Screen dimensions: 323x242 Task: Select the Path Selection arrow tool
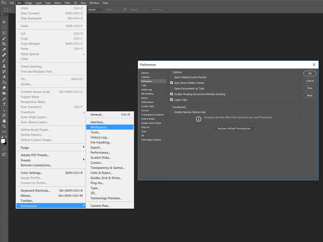click(x=4, y=110)
